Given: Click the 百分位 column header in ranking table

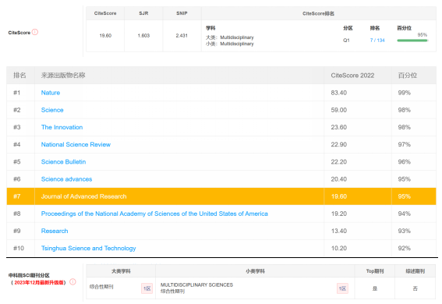Looking at the screenshot, I should point(408,76).
